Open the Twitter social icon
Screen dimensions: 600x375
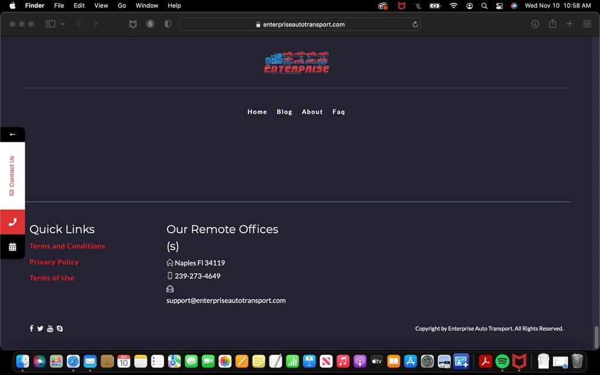pyautogui.click(x=40, y=329)
